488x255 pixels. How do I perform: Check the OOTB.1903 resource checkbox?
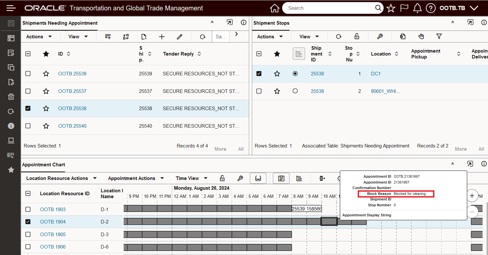tap(28, 209)
